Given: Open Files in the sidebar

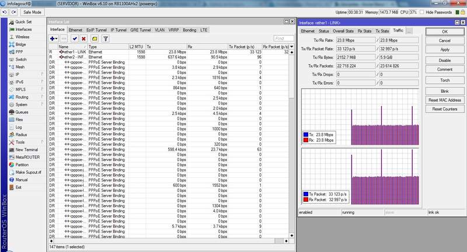Looking at the screenshot, I should [x=19, y=120].
